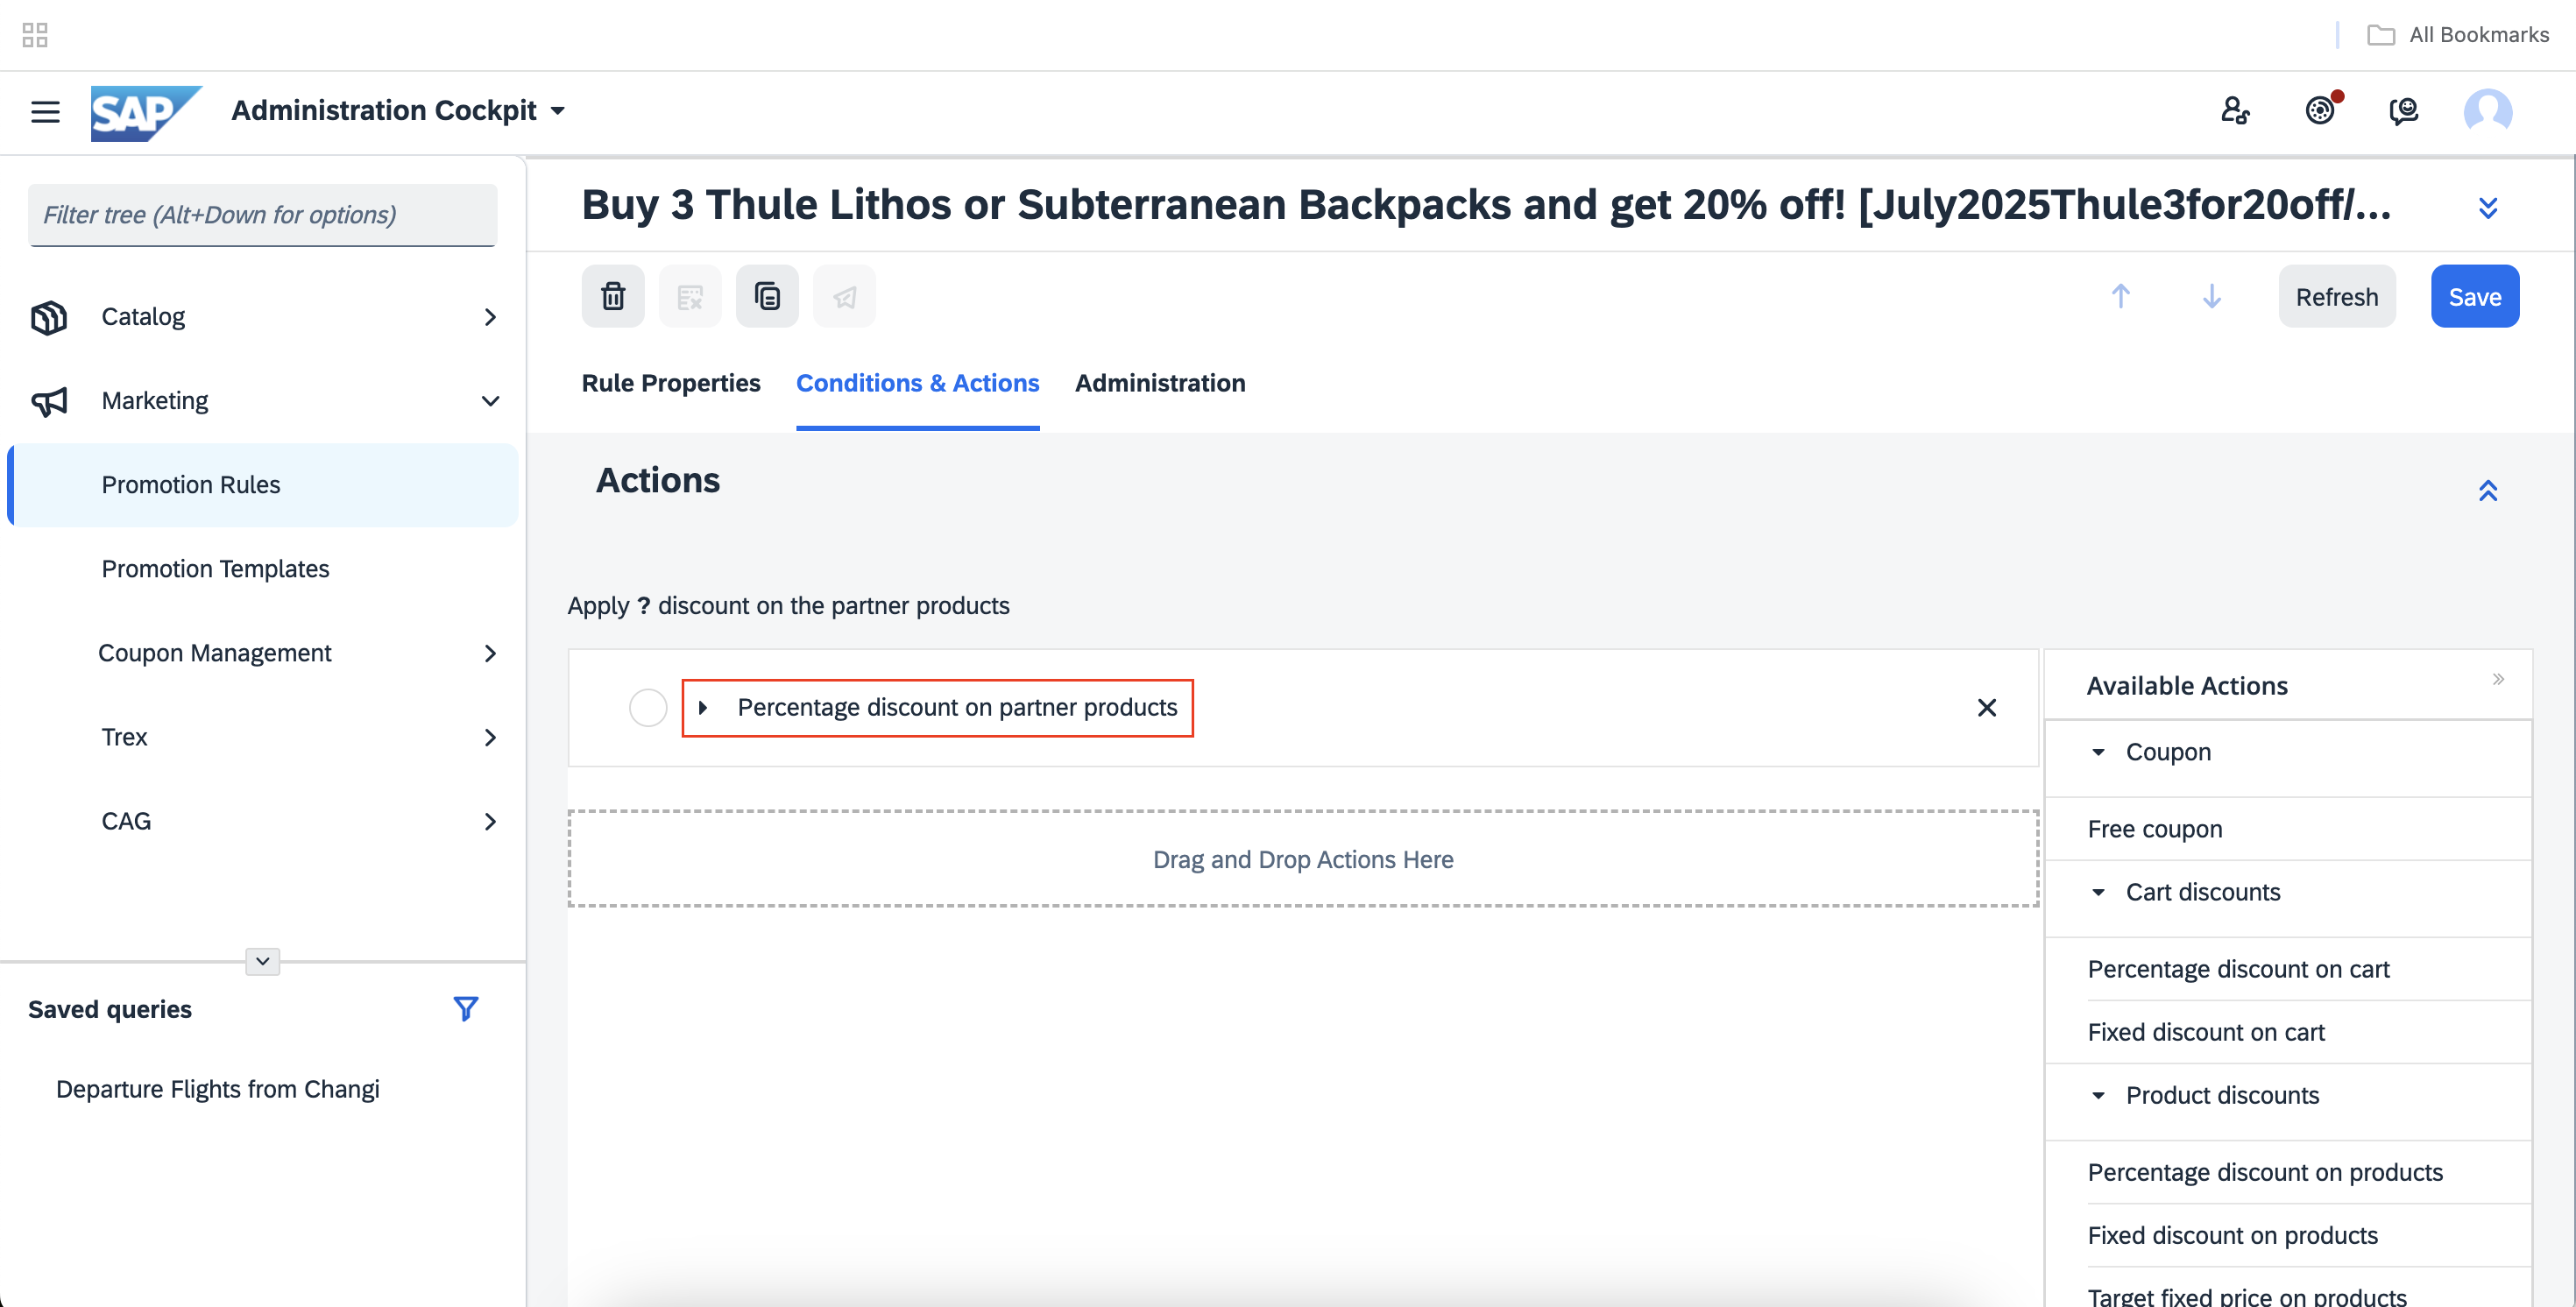Collapse the Cart discounts group
2576x1307 pixels.
coord(2098,892)
